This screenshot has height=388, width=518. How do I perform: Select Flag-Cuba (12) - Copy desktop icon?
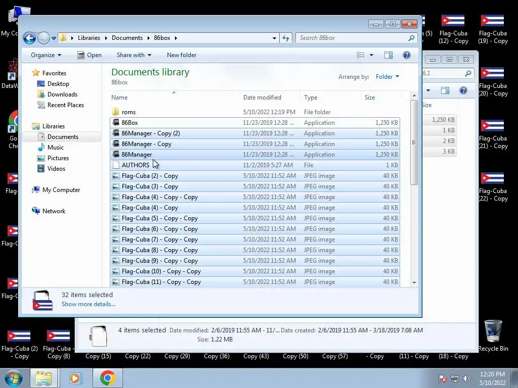tap(453, 30)
